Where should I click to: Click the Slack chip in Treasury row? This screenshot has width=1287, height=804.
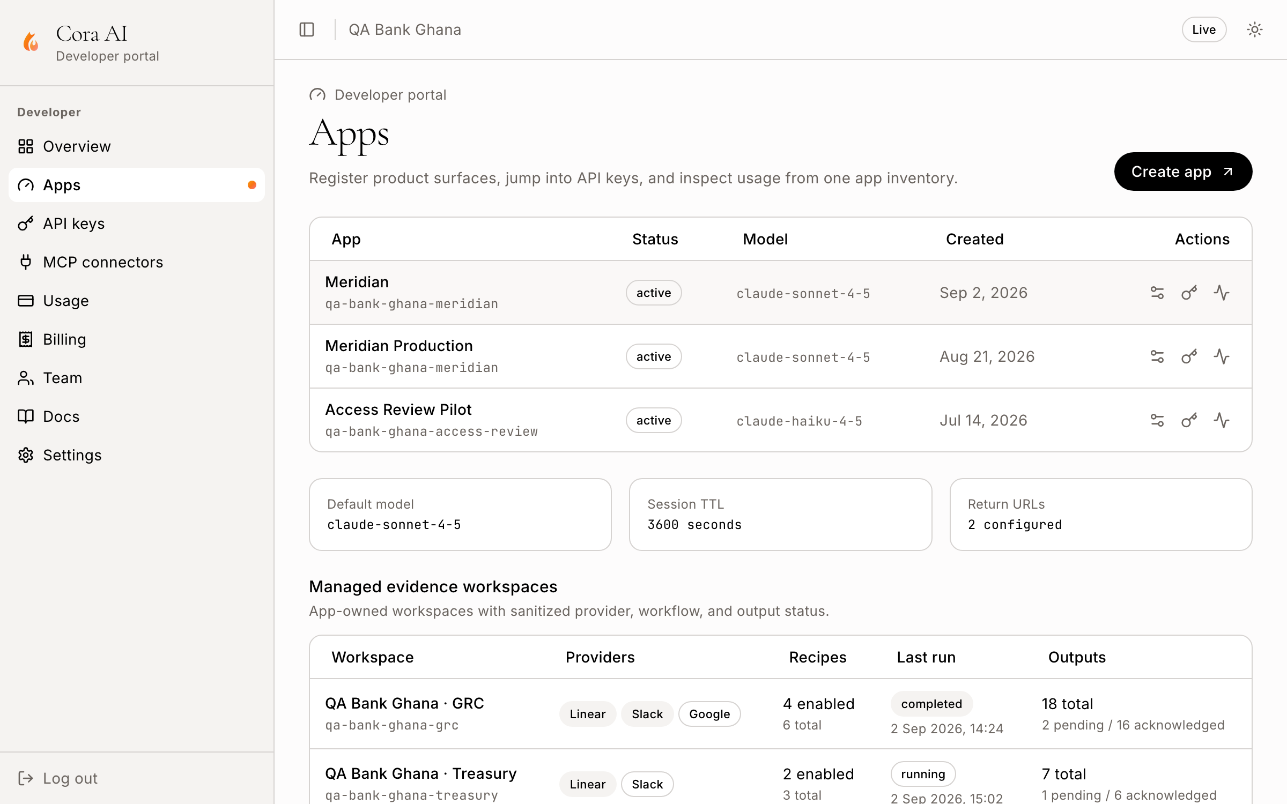tap(647, 784)
